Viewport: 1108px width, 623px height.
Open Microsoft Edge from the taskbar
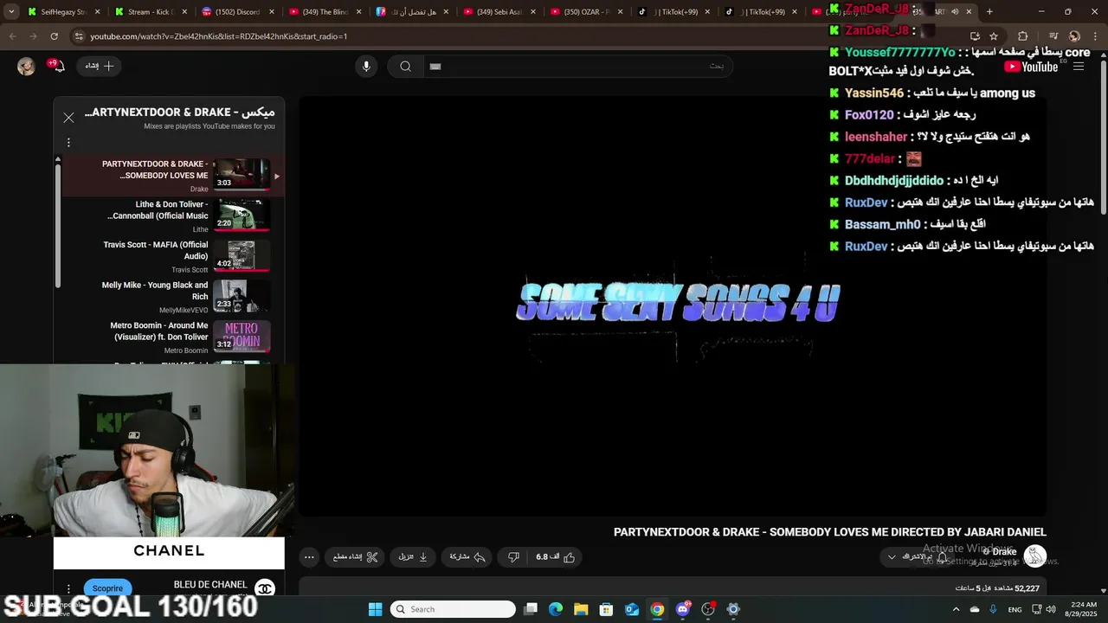(x=556, y=609)
